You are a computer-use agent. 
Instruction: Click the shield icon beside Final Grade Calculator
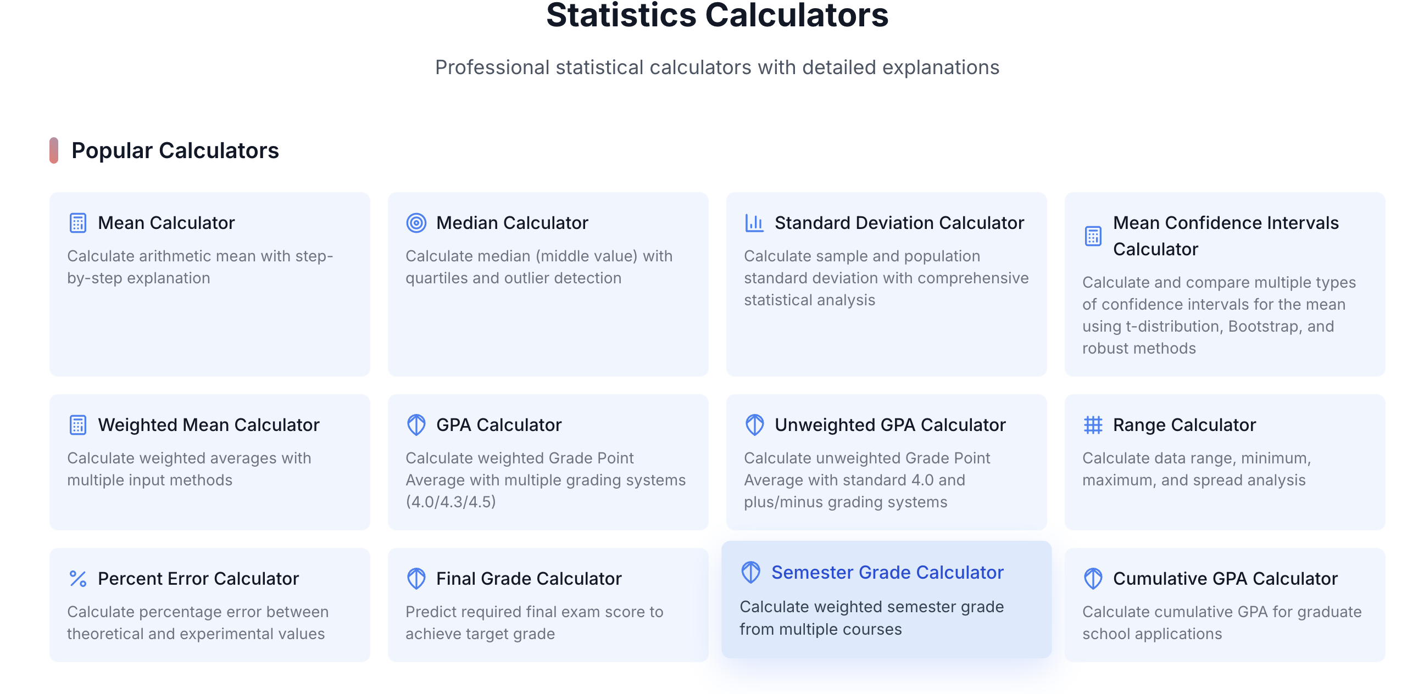[x=418, y=579]
